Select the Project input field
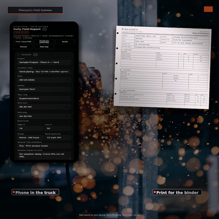Screen dimensions: 219x219 click(44, 62)
